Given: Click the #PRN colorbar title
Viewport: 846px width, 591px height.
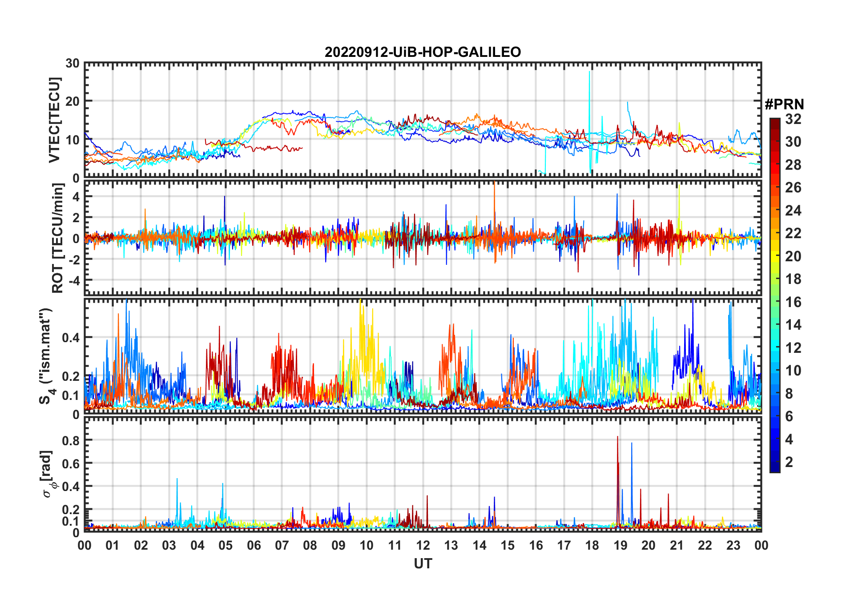Looking at the screenshot, I should click(784, 104).
